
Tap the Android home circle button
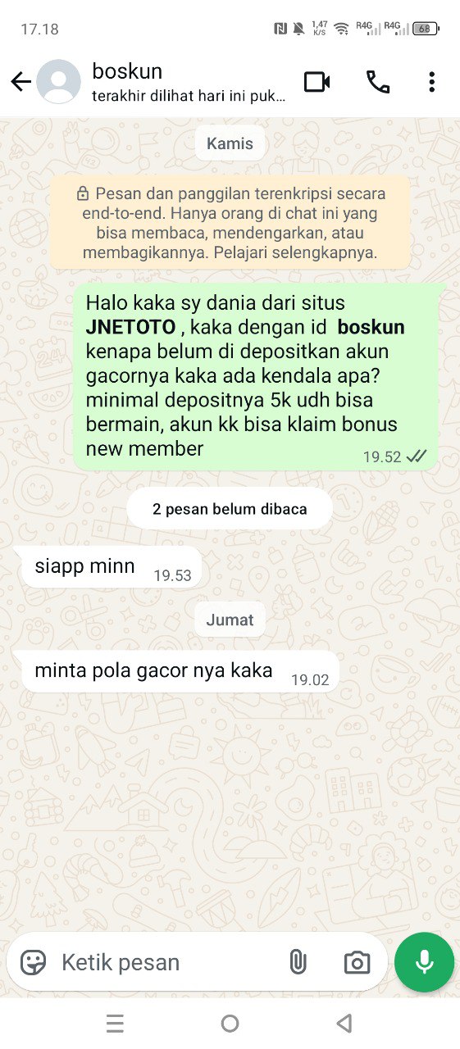230,1023
